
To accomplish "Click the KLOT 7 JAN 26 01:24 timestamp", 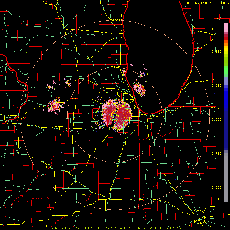I will [160, 228].
